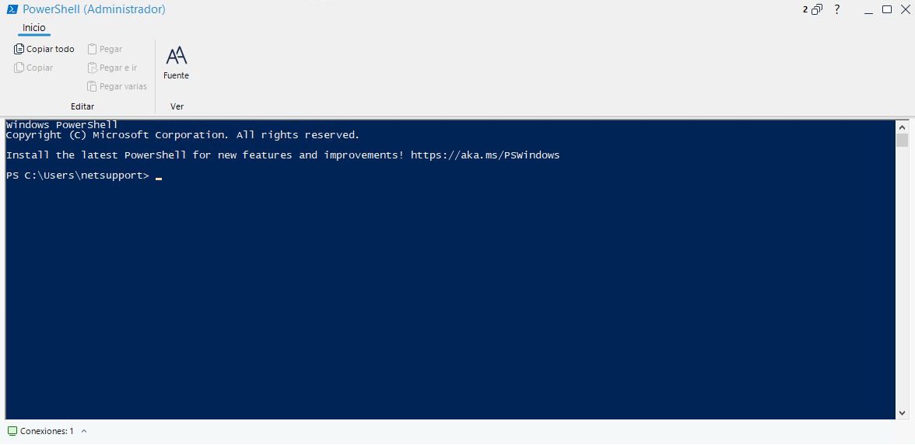Viewport: 915px width, 445px height.
Task: Open the Fuente font settings
Action: click(x=176, y=63)
